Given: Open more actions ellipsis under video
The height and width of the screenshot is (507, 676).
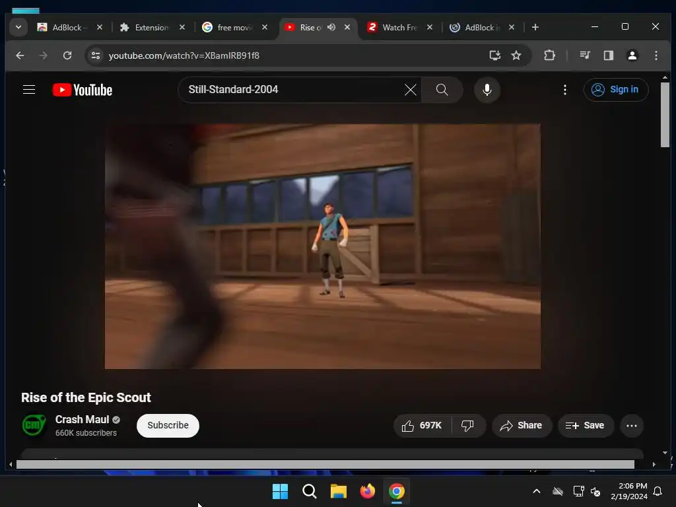Looking at the screenshot, I should (x=632, y=426).
